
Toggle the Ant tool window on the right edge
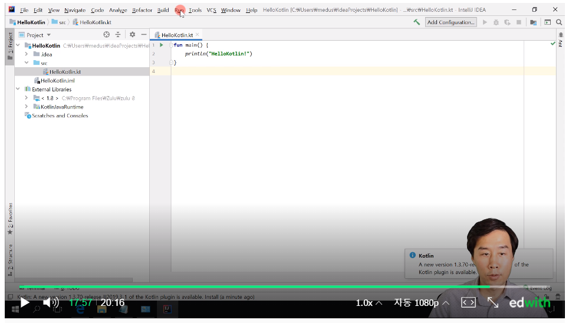561,40
